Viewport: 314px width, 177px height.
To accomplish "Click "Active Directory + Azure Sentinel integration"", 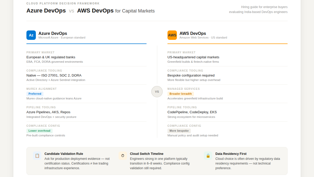I will [x=56, y=80].
